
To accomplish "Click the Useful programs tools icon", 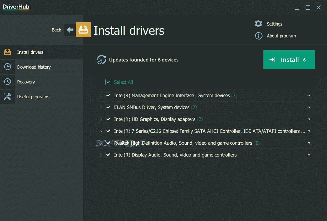I will [x=7, y=97].
